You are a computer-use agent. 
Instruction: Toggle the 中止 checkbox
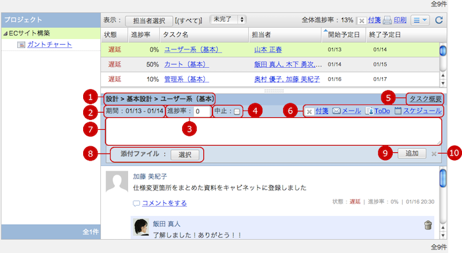(236, 111)
